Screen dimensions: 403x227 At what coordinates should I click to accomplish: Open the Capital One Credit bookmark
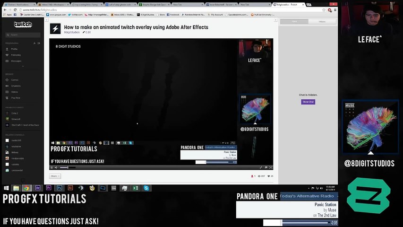(32, 15)
